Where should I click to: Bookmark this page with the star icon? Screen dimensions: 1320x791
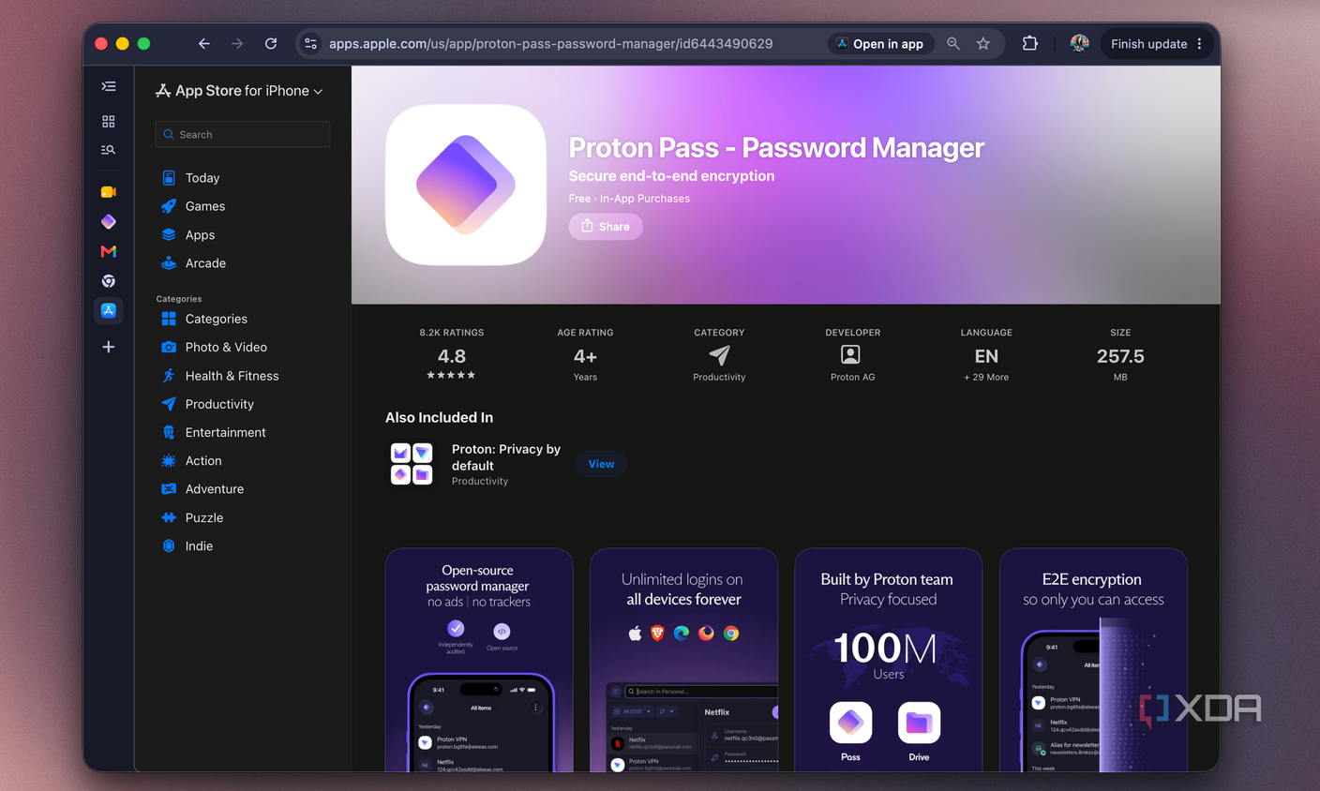(x=983, y=44)
